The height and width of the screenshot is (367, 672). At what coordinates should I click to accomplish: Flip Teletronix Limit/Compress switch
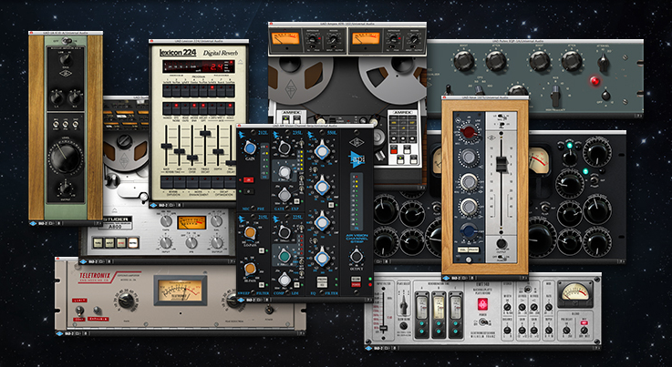tap(78, 310)
